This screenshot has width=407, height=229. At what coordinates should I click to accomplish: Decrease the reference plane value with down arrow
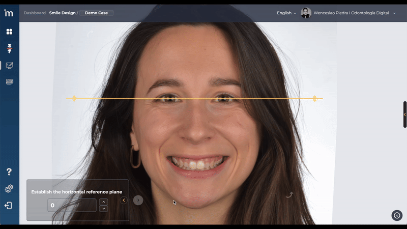[x=104, y=209]
